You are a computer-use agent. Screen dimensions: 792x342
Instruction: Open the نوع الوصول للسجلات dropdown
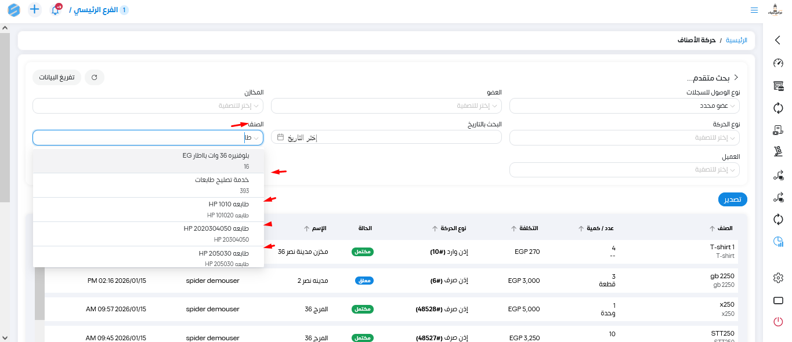pos(624,106)
